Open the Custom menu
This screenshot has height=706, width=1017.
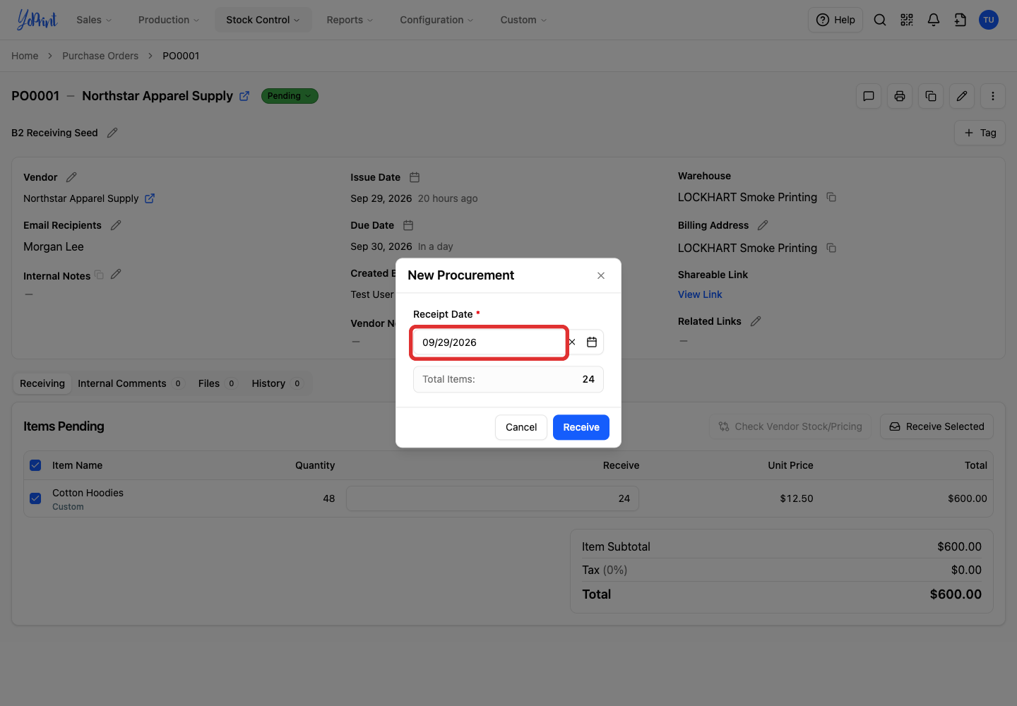523,20
